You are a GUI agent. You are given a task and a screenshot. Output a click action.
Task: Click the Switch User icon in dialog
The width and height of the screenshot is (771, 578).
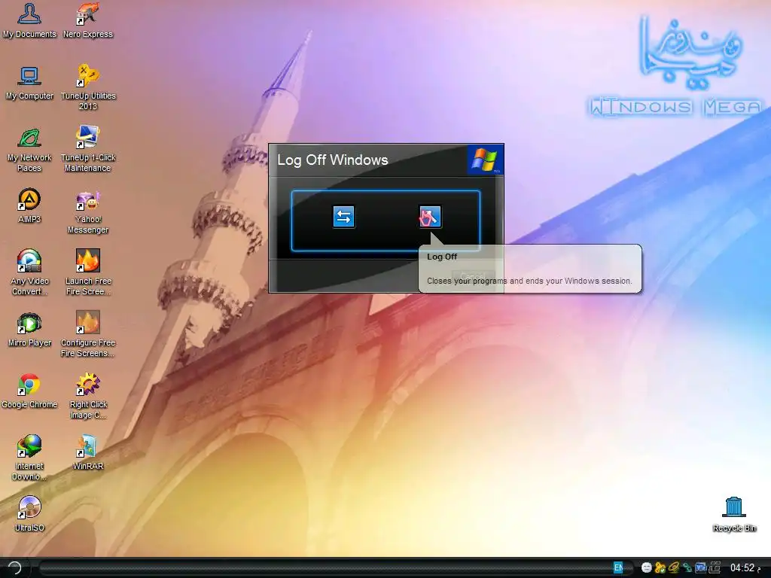click(343, 217)
